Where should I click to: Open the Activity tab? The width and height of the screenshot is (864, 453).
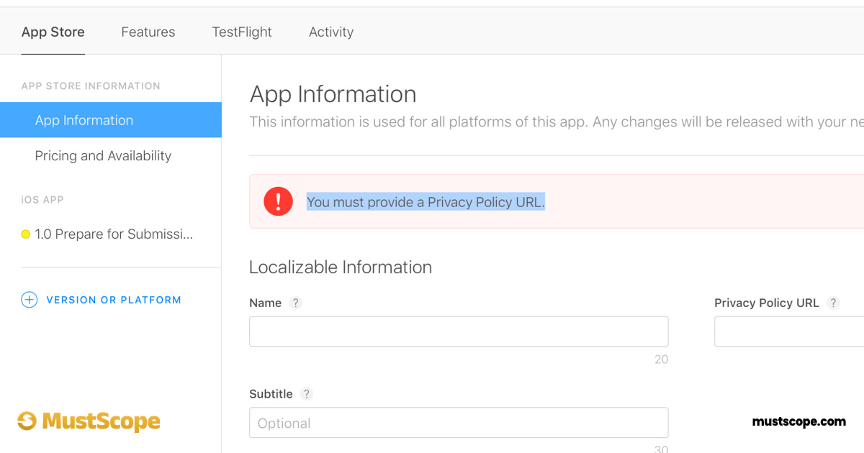330,32
